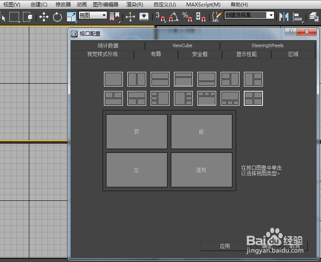Activate the Select and Scale tool
Screen dimensions: 321x262
pos(71,17)
